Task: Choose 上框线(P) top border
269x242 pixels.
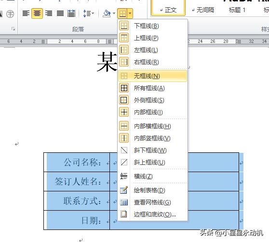Action: click(153, 38)
